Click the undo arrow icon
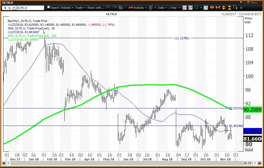Image resolution: width=264 pixels, height=168 pixels. tap(108, 8)
